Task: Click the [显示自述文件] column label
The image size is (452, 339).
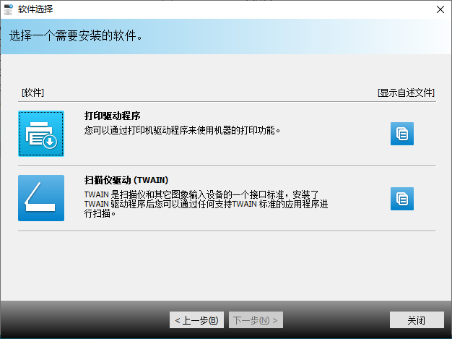Action: (x=406, y=93)
